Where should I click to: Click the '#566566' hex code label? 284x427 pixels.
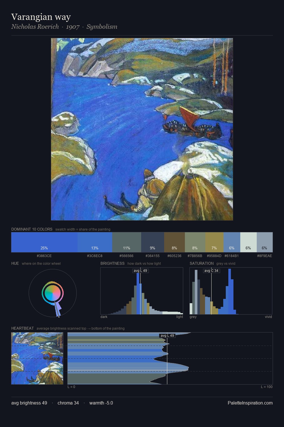coord(126,256)
